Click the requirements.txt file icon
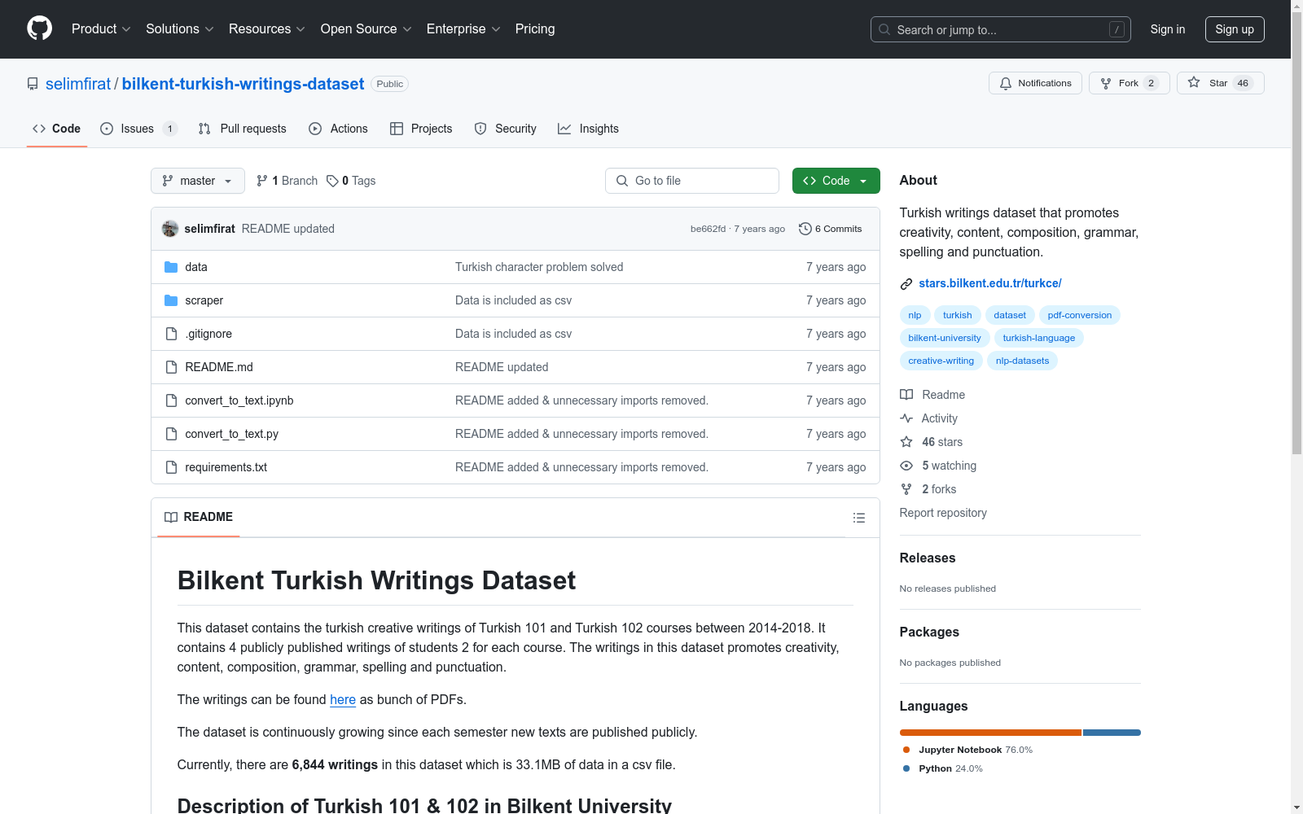The image size is (1303, 814). [171, 467]
